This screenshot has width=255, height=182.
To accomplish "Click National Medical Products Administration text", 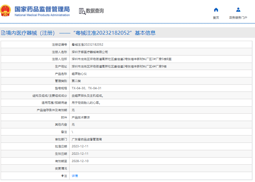I will tap(42, 15).
